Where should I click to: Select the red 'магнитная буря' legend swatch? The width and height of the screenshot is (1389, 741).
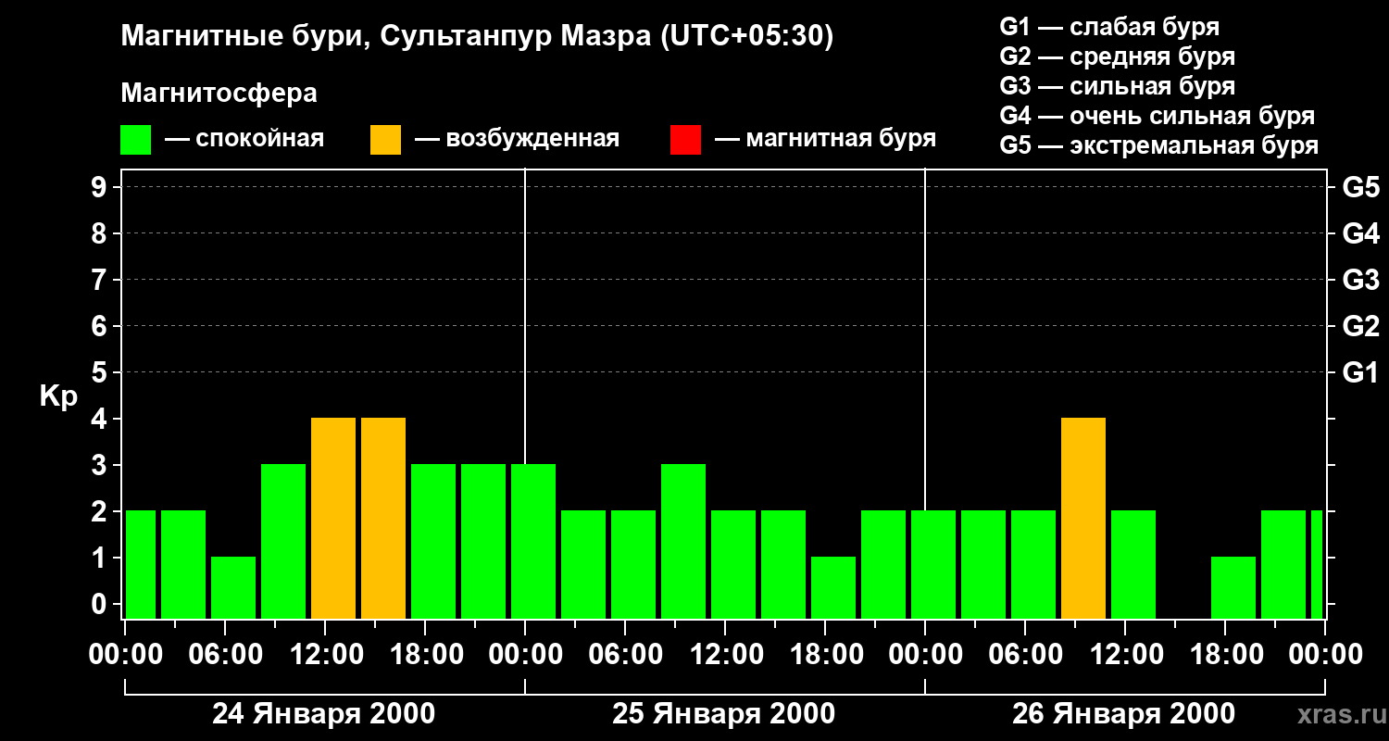point(685,140)
